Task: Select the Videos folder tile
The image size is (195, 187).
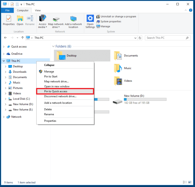Action: [x=123, y=81]
